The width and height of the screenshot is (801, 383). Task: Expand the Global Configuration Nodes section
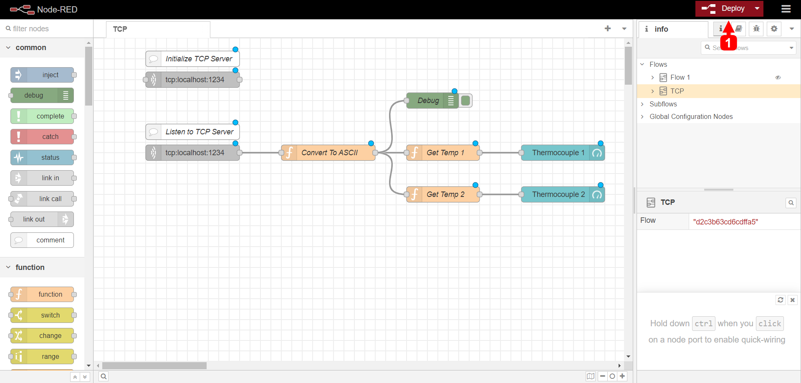(642, 116)
